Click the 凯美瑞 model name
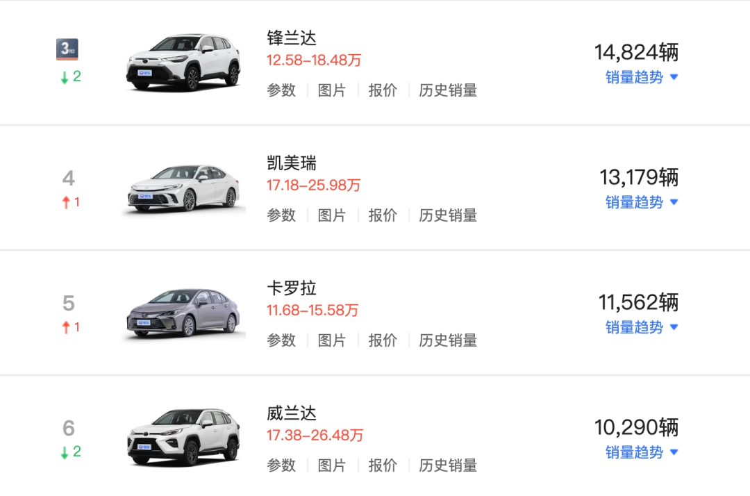The height and width of the screenshot is (496, 750). coord(292,163)
